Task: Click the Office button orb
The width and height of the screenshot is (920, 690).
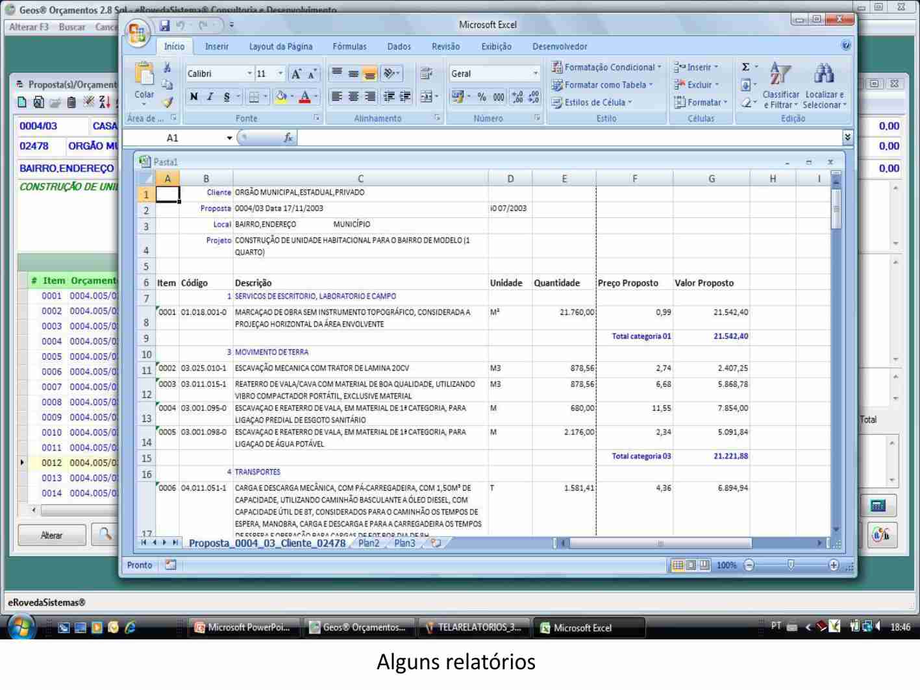Action: pos(138,32)
